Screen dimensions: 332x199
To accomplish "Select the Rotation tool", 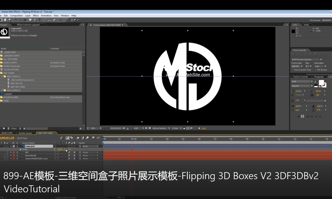I will point(16,20).
